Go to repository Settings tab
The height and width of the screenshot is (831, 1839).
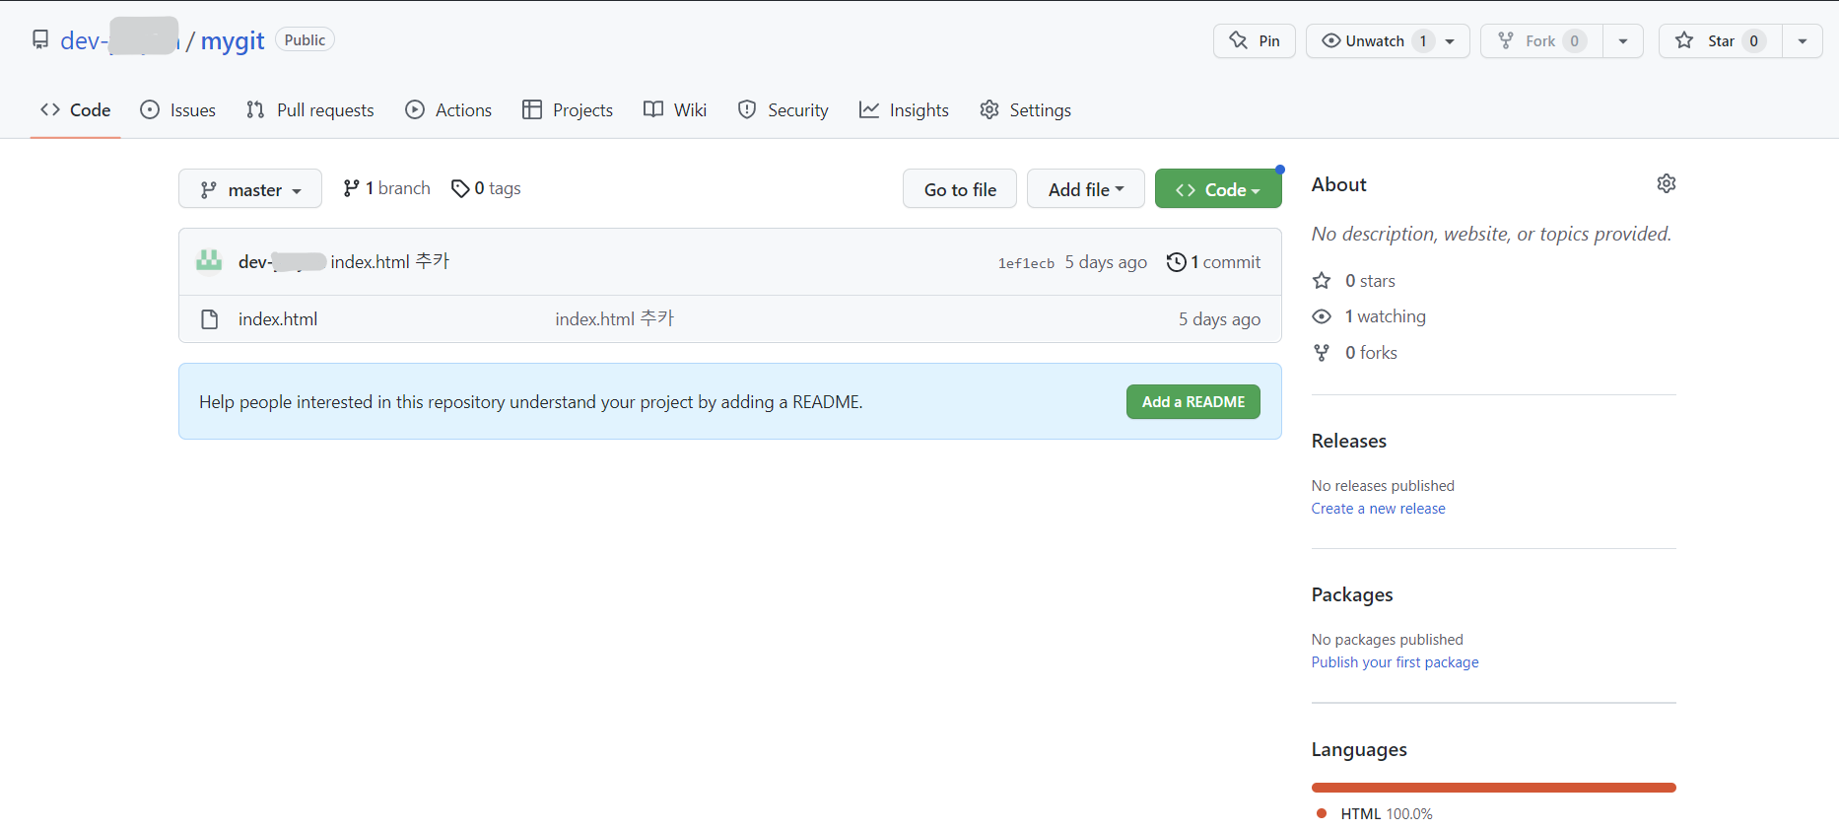coord(1026,109)
